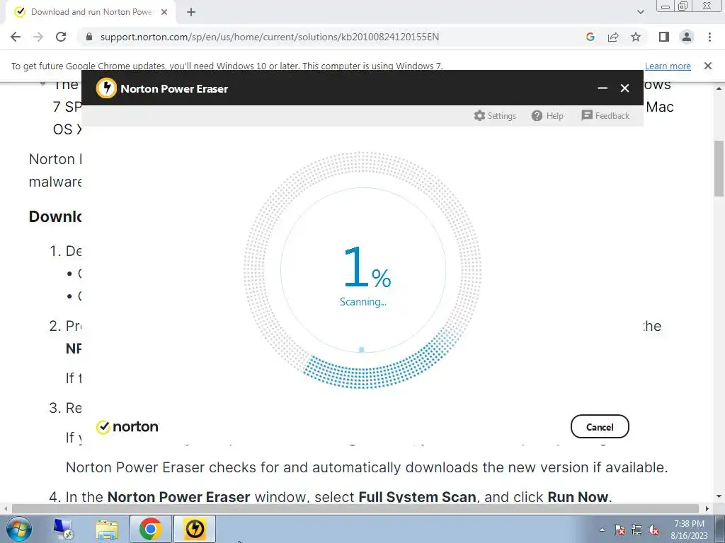725x543 pixels.
Task: Click the 1% scanning progress indicator
Action: [367, 267]
